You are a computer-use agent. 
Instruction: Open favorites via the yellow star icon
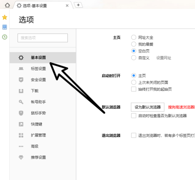[5, 17]
